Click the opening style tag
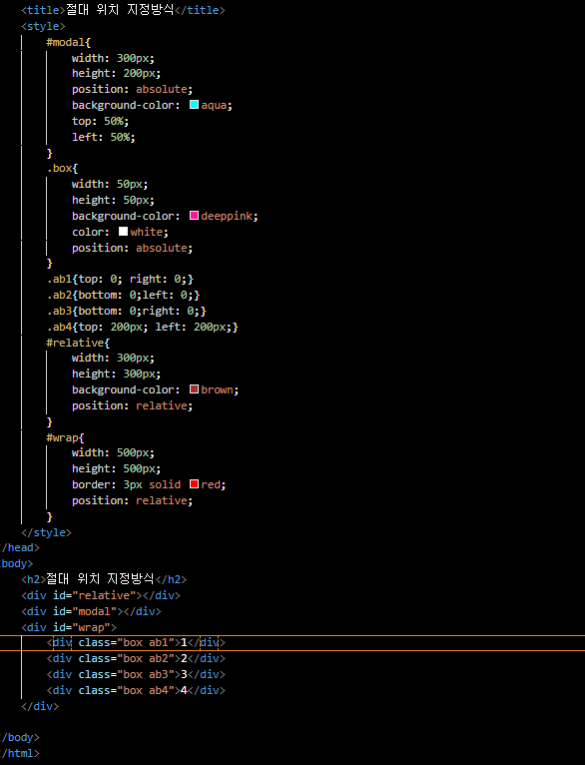The height and width of the screenshot is (765, 585). (43, 26)
